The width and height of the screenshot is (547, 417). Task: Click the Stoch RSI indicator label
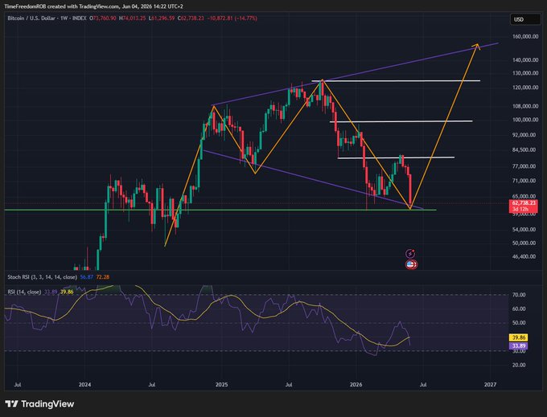pos(42,277)
